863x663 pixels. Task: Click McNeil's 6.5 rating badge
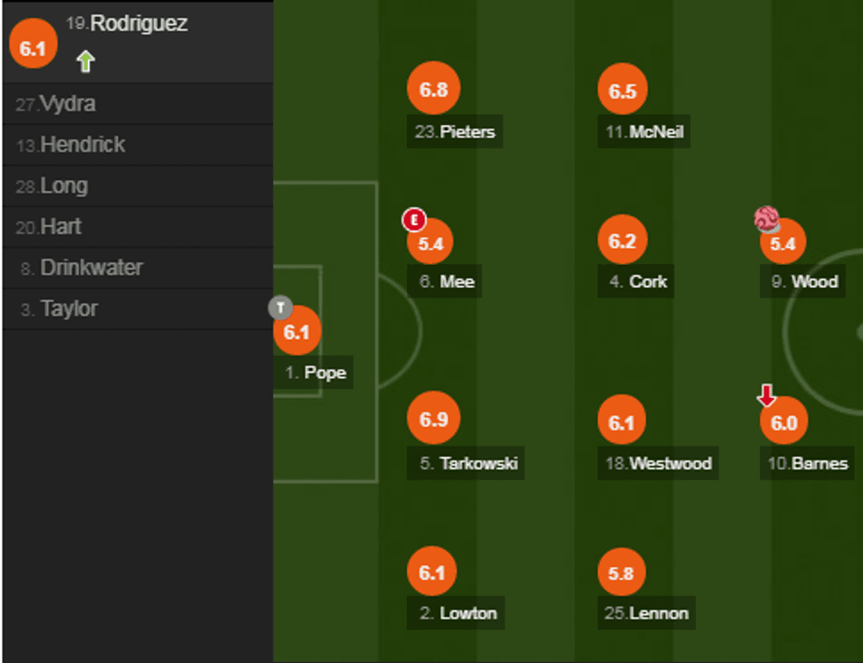coord(623,92)
